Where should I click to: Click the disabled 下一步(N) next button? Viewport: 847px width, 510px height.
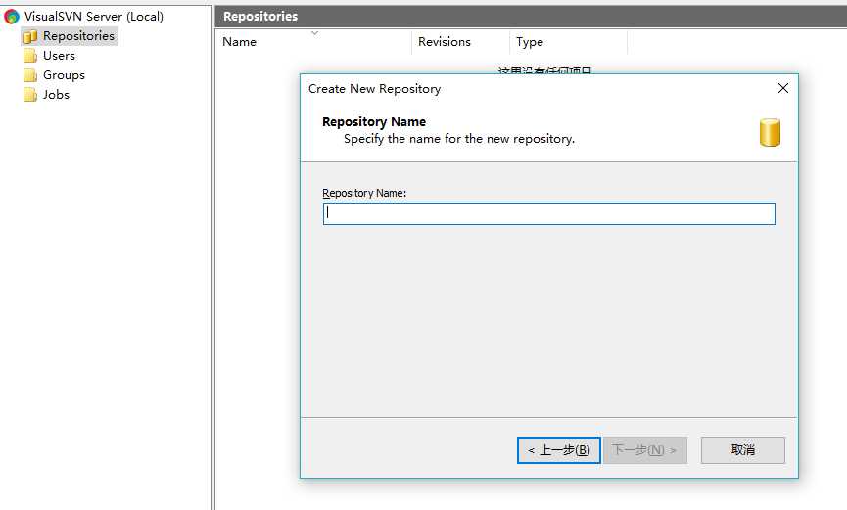(645, 450)
